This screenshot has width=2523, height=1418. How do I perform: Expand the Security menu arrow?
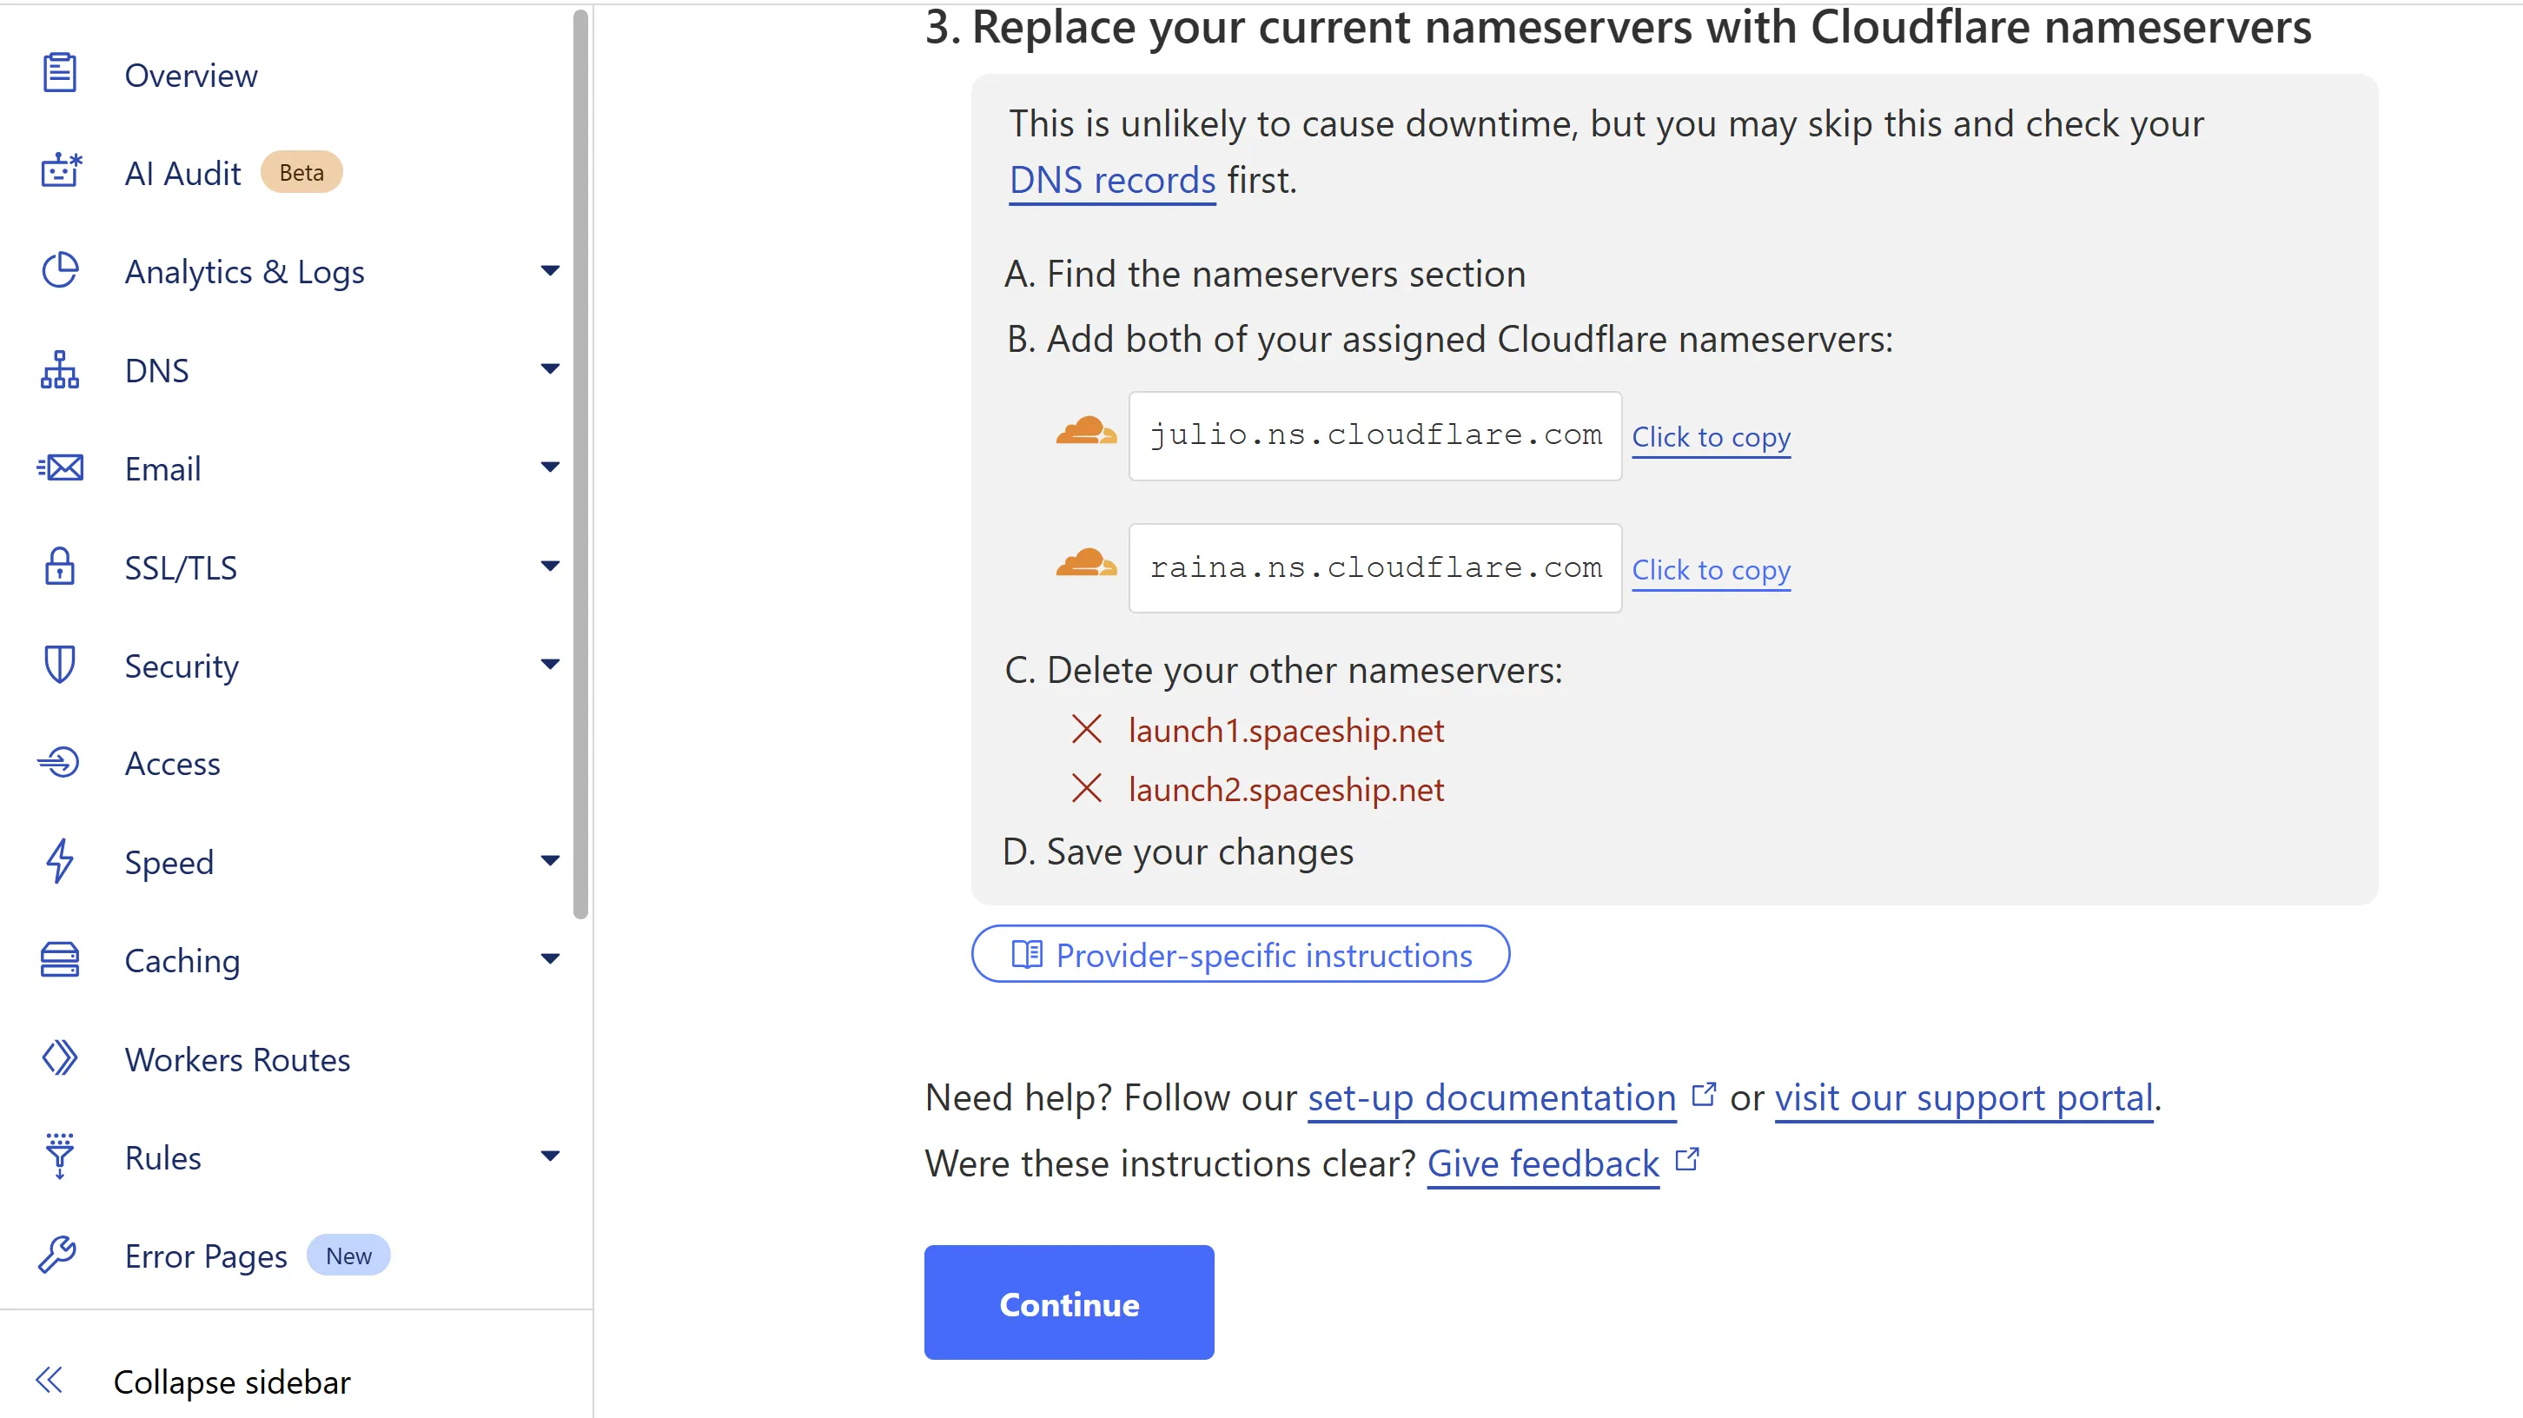pos(551,664)
